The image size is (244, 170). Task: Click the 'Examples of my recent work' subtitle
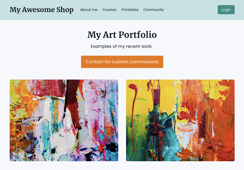coord(122,46)
